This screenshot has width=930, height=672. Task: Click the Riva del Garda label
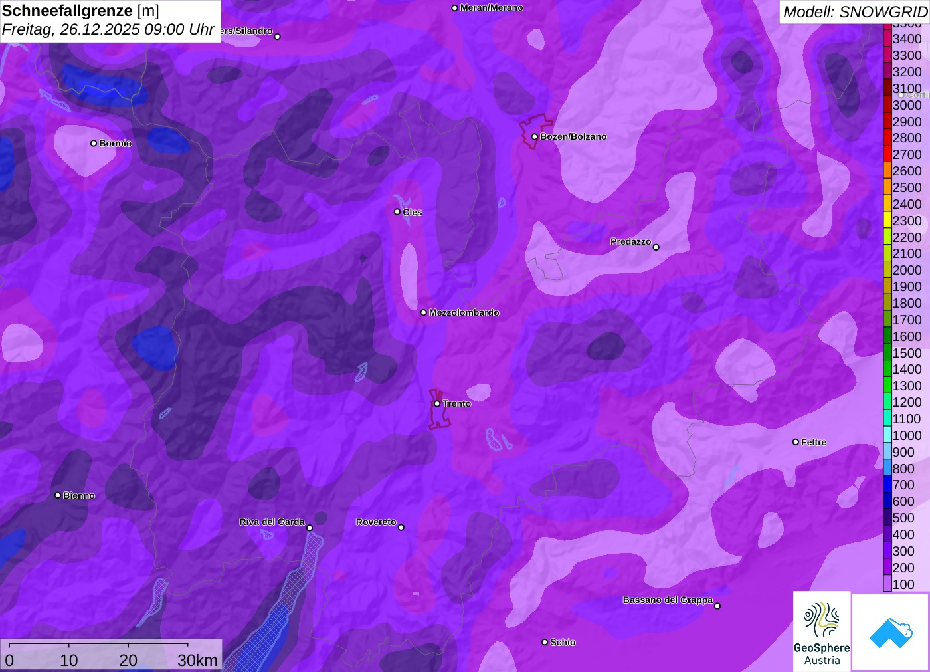(272, 522)
